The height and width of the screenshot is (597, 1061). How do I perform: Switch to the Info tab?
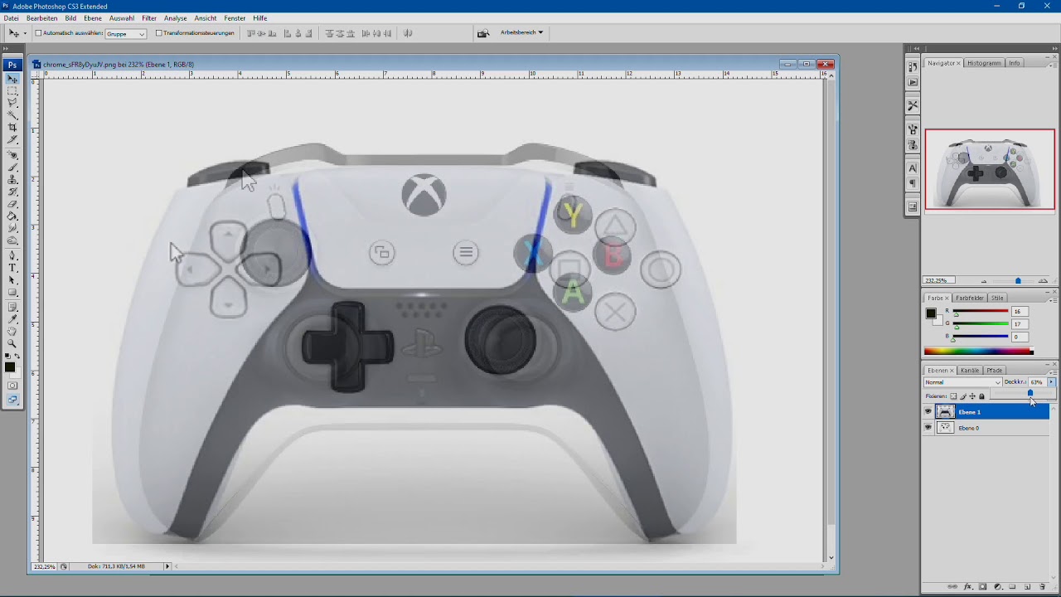pos(1015,63)
